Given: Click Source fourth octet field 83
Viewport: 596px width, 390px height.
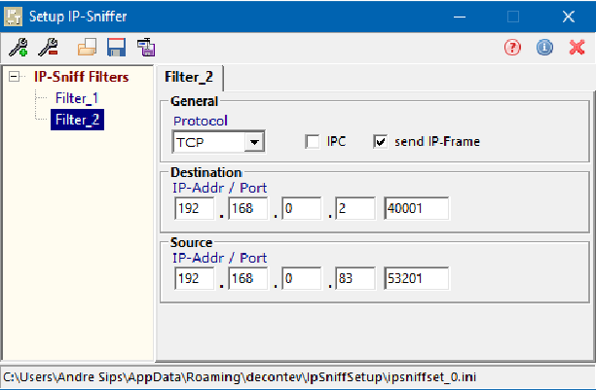Looking at the screenshot, I should pos(355,278).
